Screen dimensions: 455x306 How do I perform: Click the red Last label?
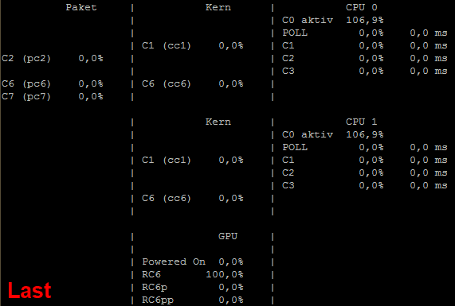(x=29, y=290)
